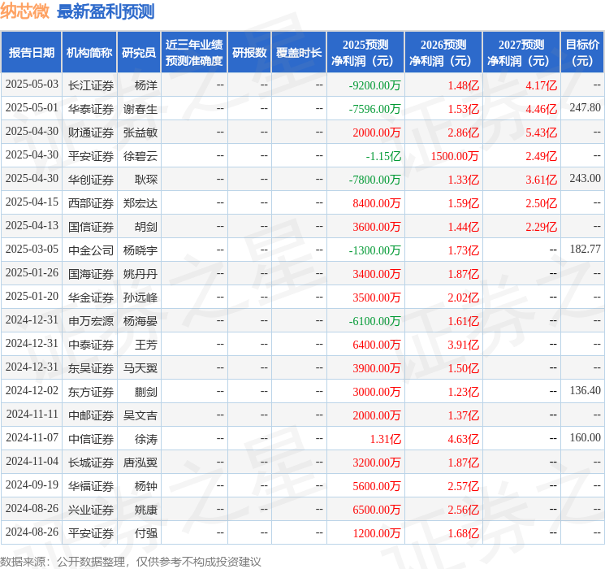Click the 1500.00万 forecast value

tap(455, 156)
